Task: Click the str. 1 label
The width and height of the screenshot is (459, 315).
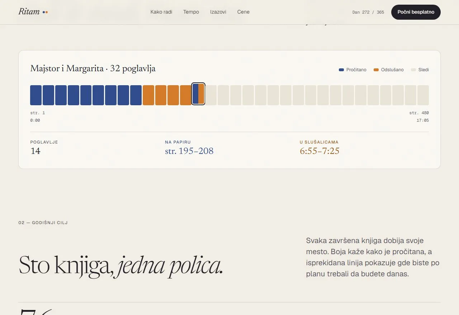Action: coord(38,113)
